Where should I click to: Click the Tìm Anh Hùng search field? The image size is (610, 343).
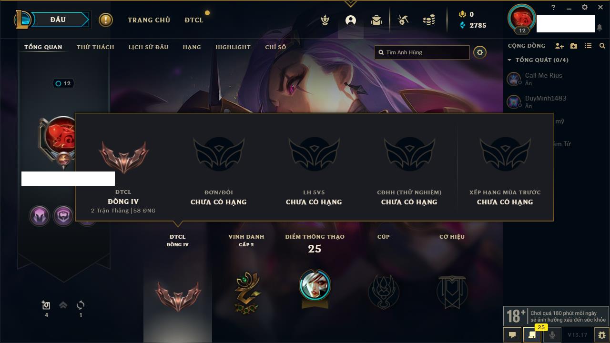click(x=422, y=52)
